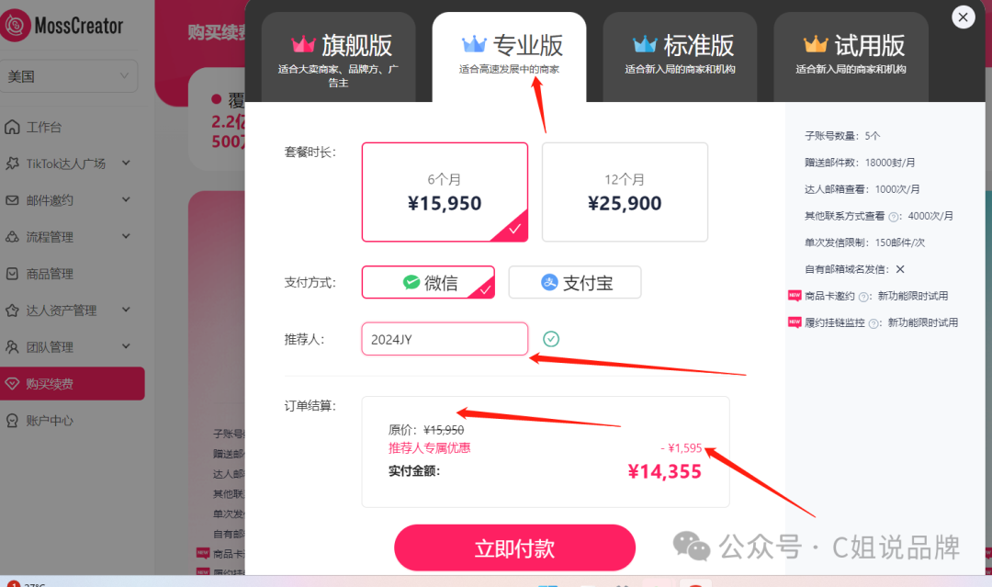992x587 pixels.
Task: Click the help icon beside 商品卡邀约
Action: (x=863, y=297)
